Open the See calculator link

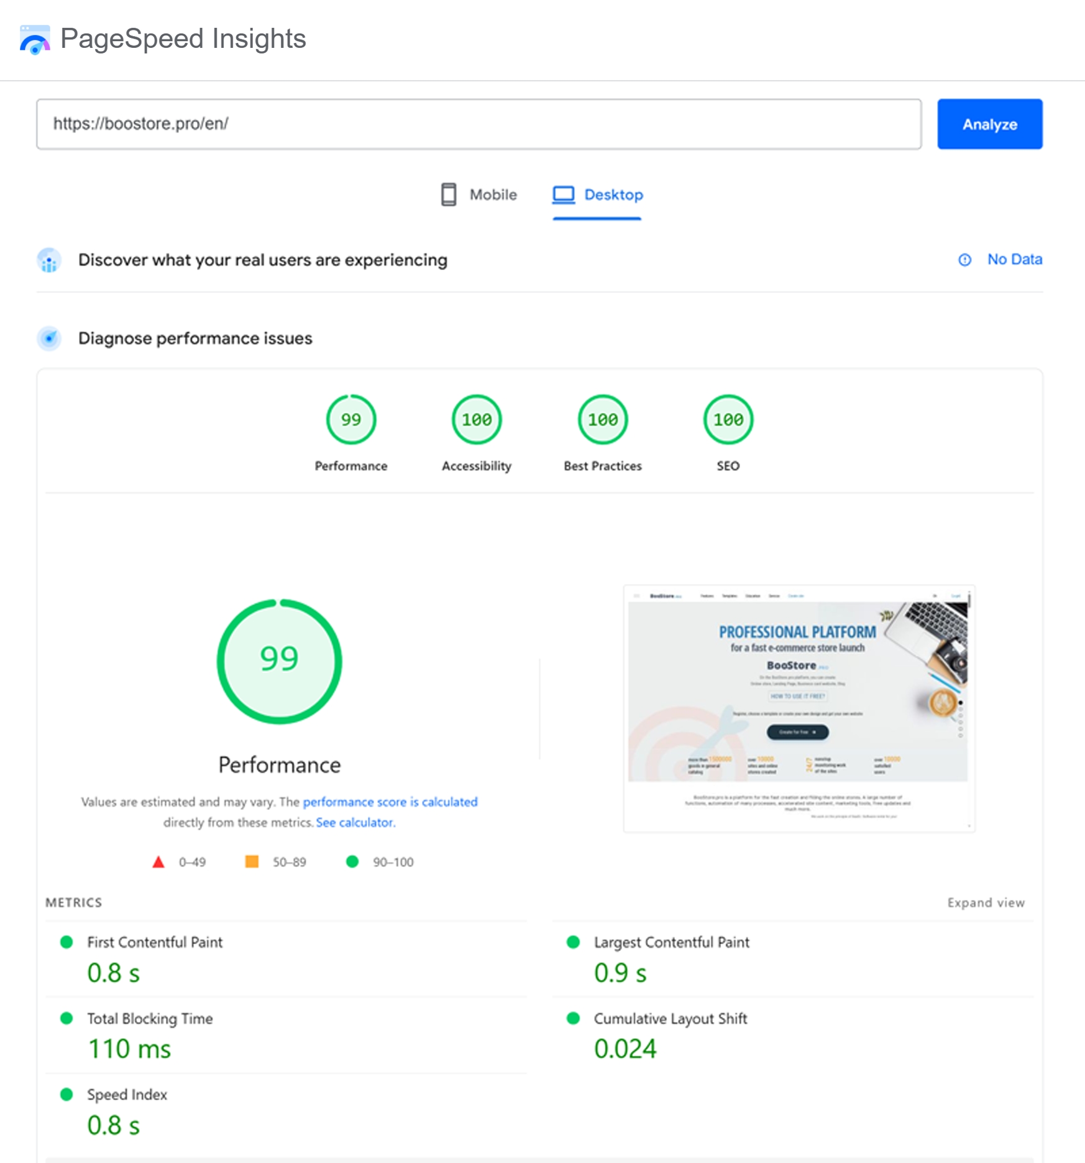click(x=355, y=823)
